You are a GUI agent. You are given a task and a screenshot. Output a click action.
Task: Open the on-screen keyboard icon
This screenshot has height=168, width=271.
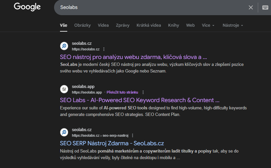click(x=265, y=7)
